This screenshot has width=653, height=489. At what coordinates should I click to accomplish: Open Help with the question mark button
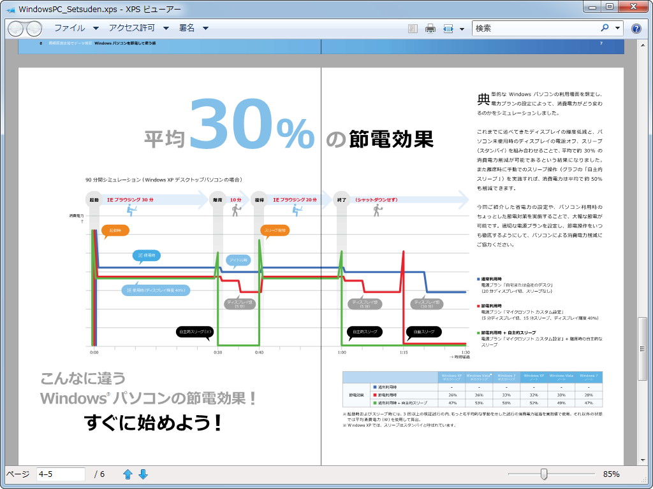point(636,28)
